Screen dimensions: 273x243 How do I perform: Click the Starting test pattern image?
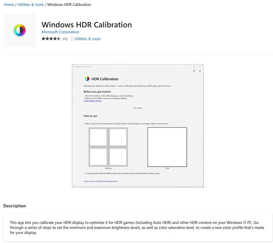coord(108,147)
